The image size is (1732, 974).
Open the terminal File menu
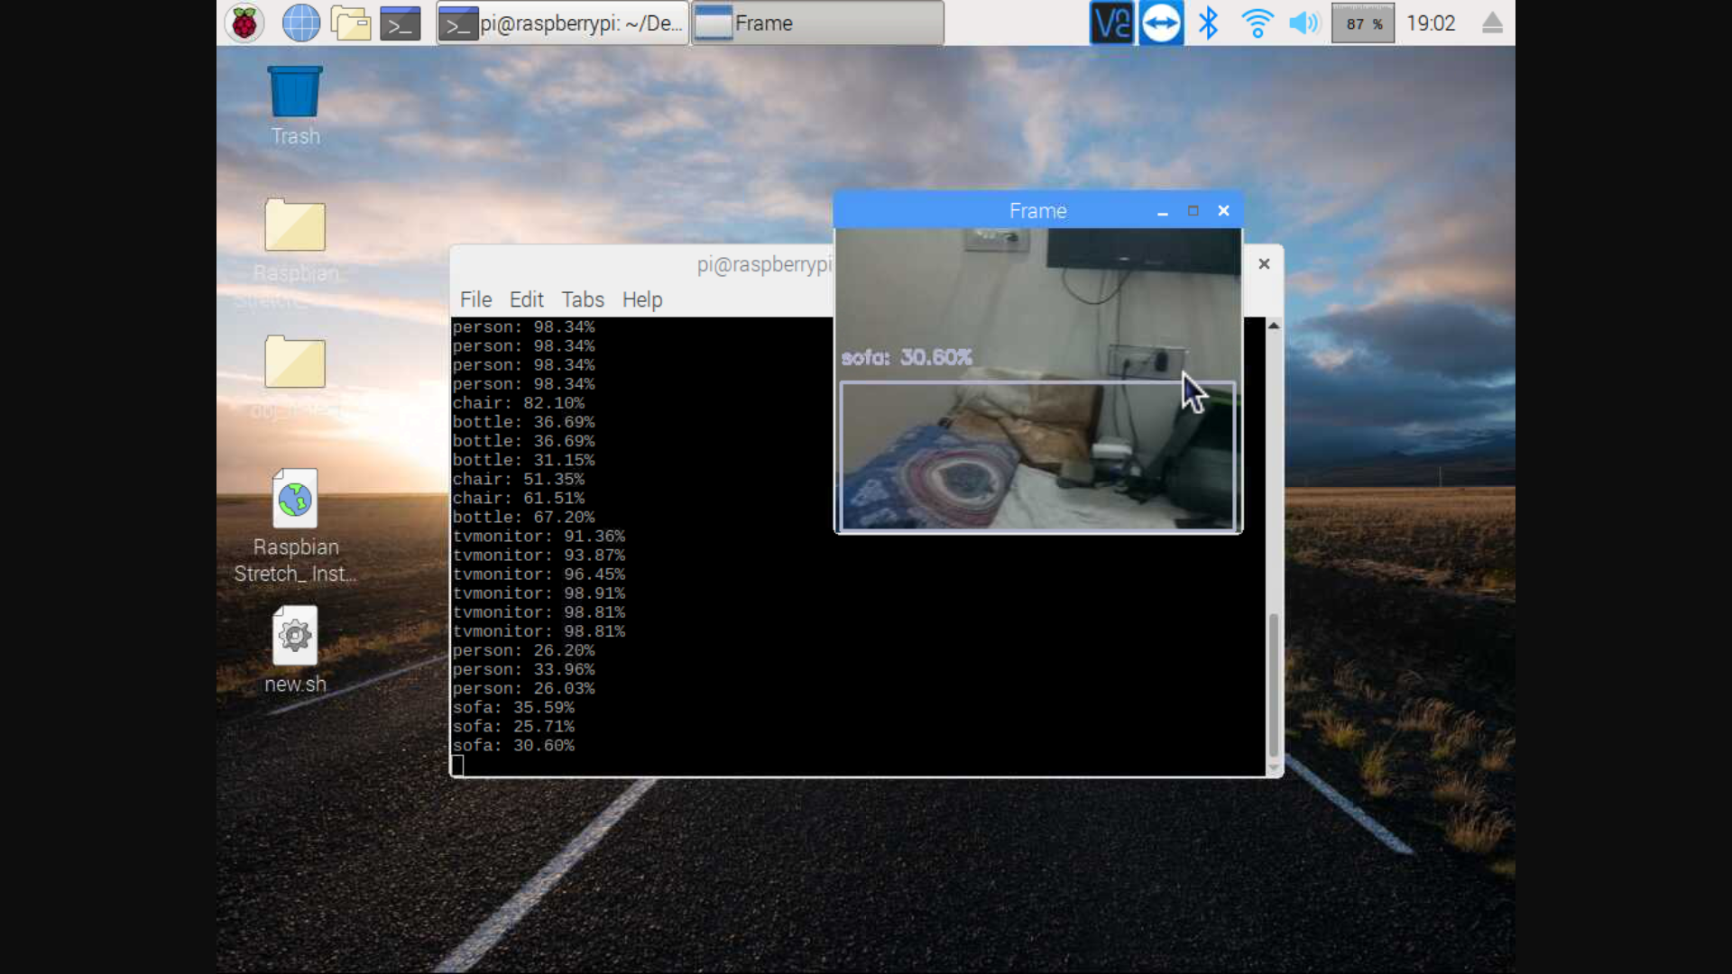[475, 299]
